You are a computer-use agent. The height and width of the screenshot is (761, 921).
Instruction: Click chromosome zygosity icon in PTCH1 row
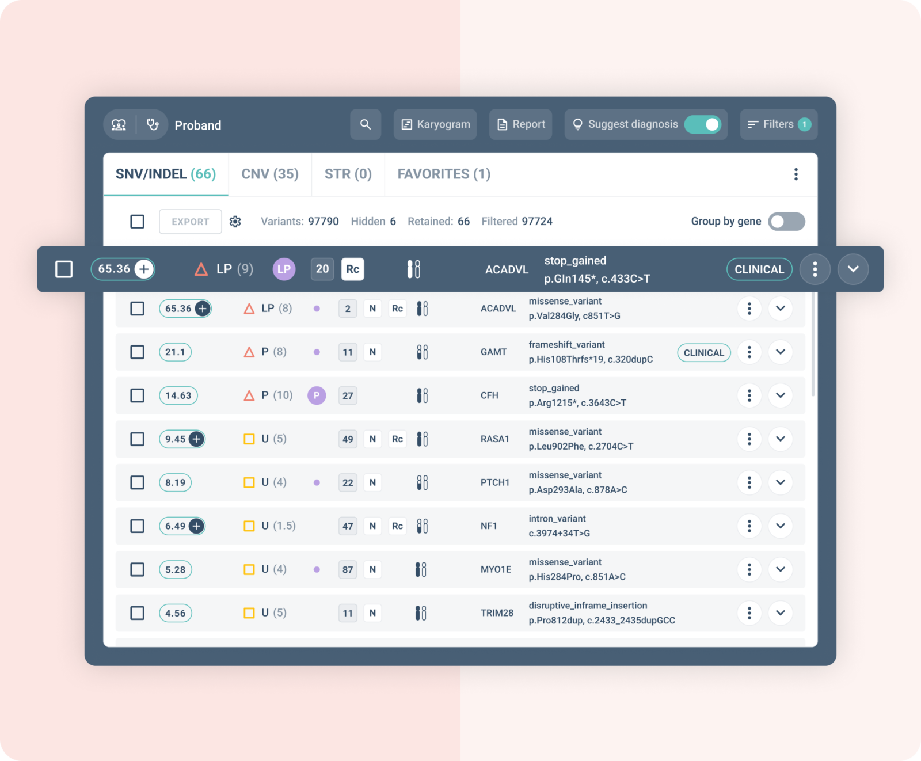coord(423,482)
